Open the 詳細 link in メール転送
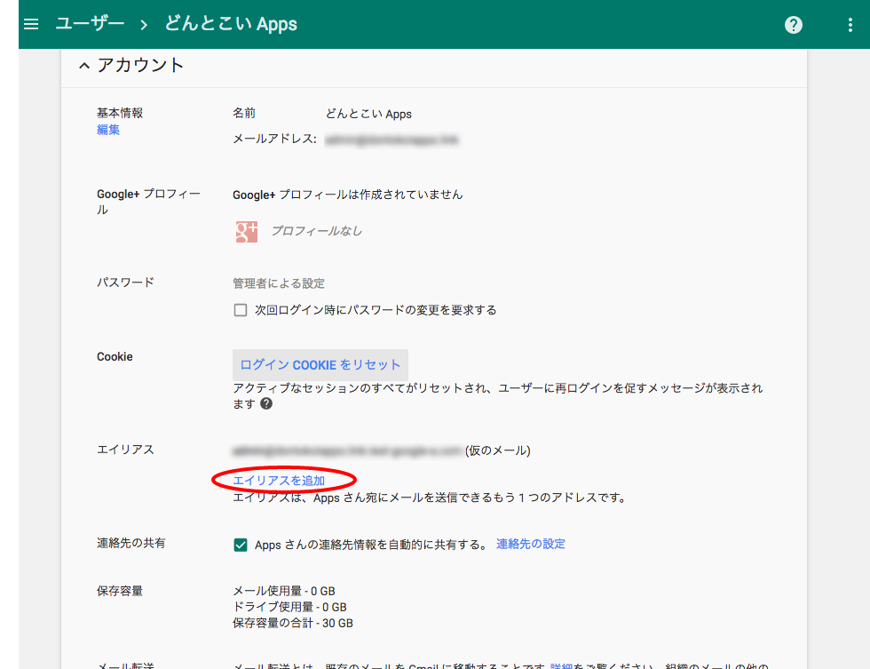The height and width of the screenshot is (669, 870). point(561,665)
